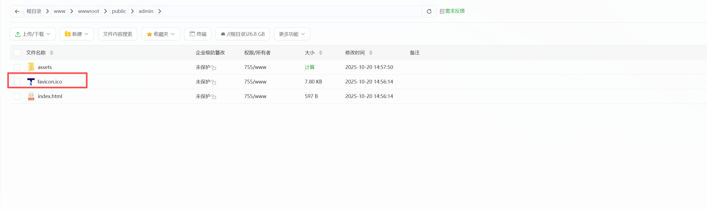The width and height of the screenshot is (707, 209).
Task: Open the 新建 dropdown menu
Action: pos(76,34)
